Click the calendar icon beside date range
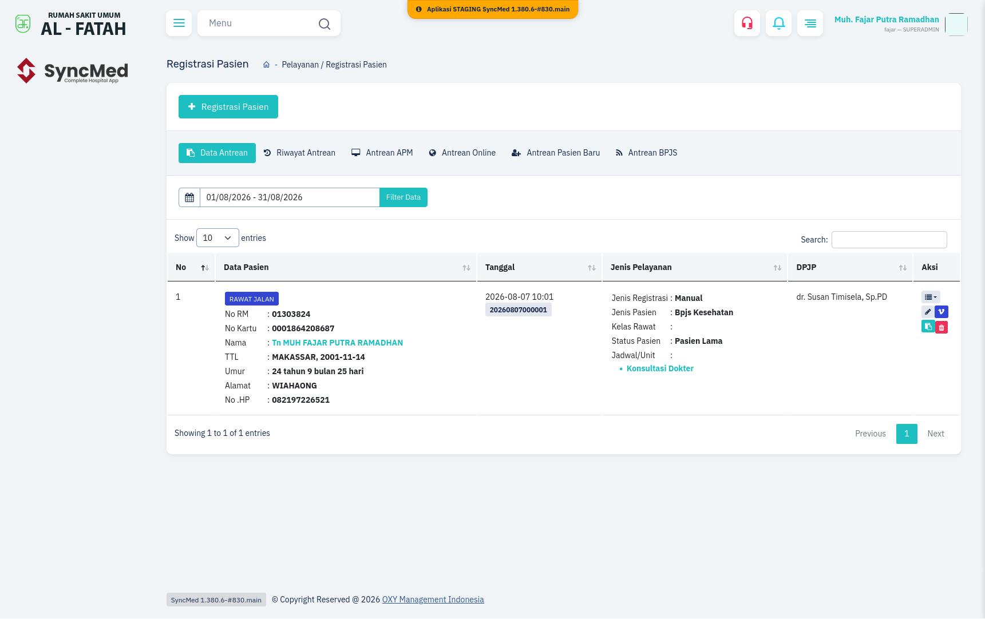Viewport: 985px width, 619px height. point(189,197)
